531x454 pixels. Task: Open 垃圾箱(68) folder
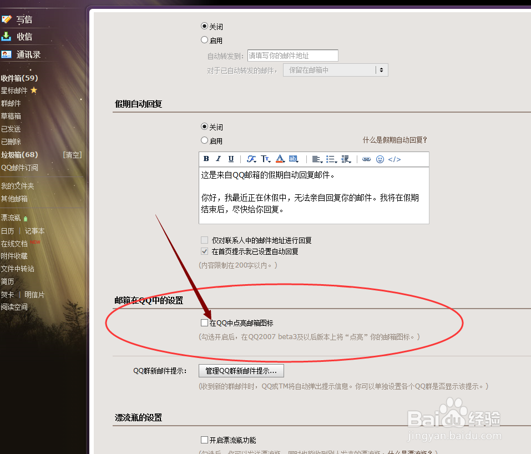(x=19, y=155)
